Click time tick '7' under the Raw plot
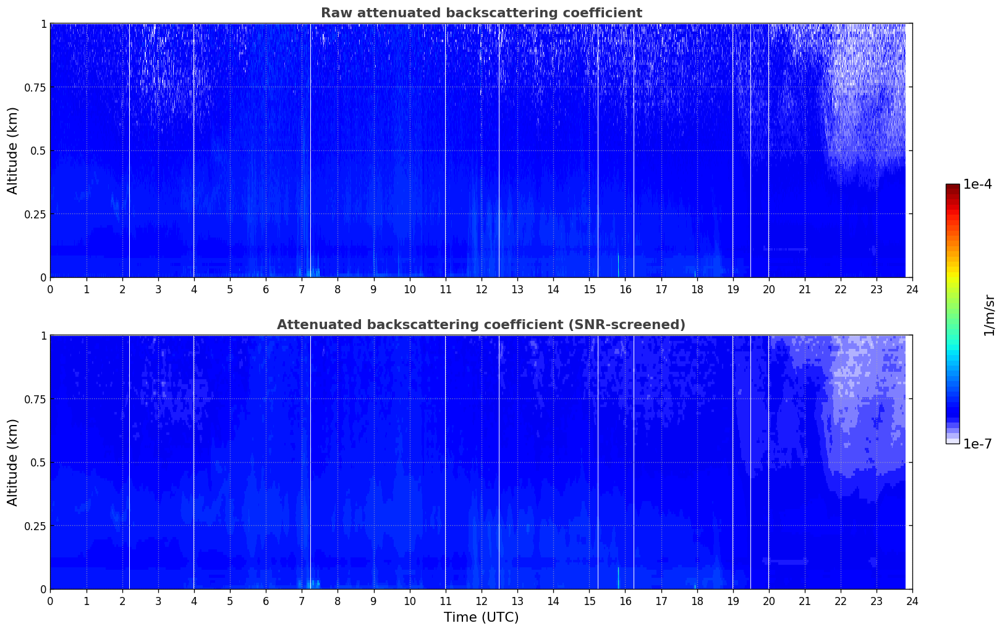 click(302, 289)
